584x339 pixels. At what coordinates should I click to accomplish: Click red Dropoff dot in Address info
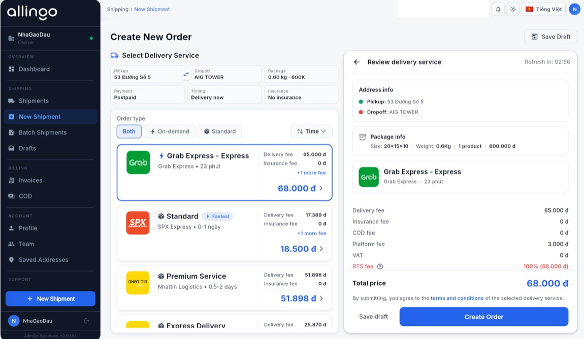tap(361, 112)
